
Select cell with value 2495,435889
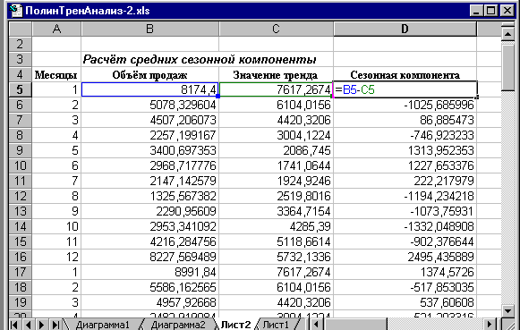click(x=405, y=257)
